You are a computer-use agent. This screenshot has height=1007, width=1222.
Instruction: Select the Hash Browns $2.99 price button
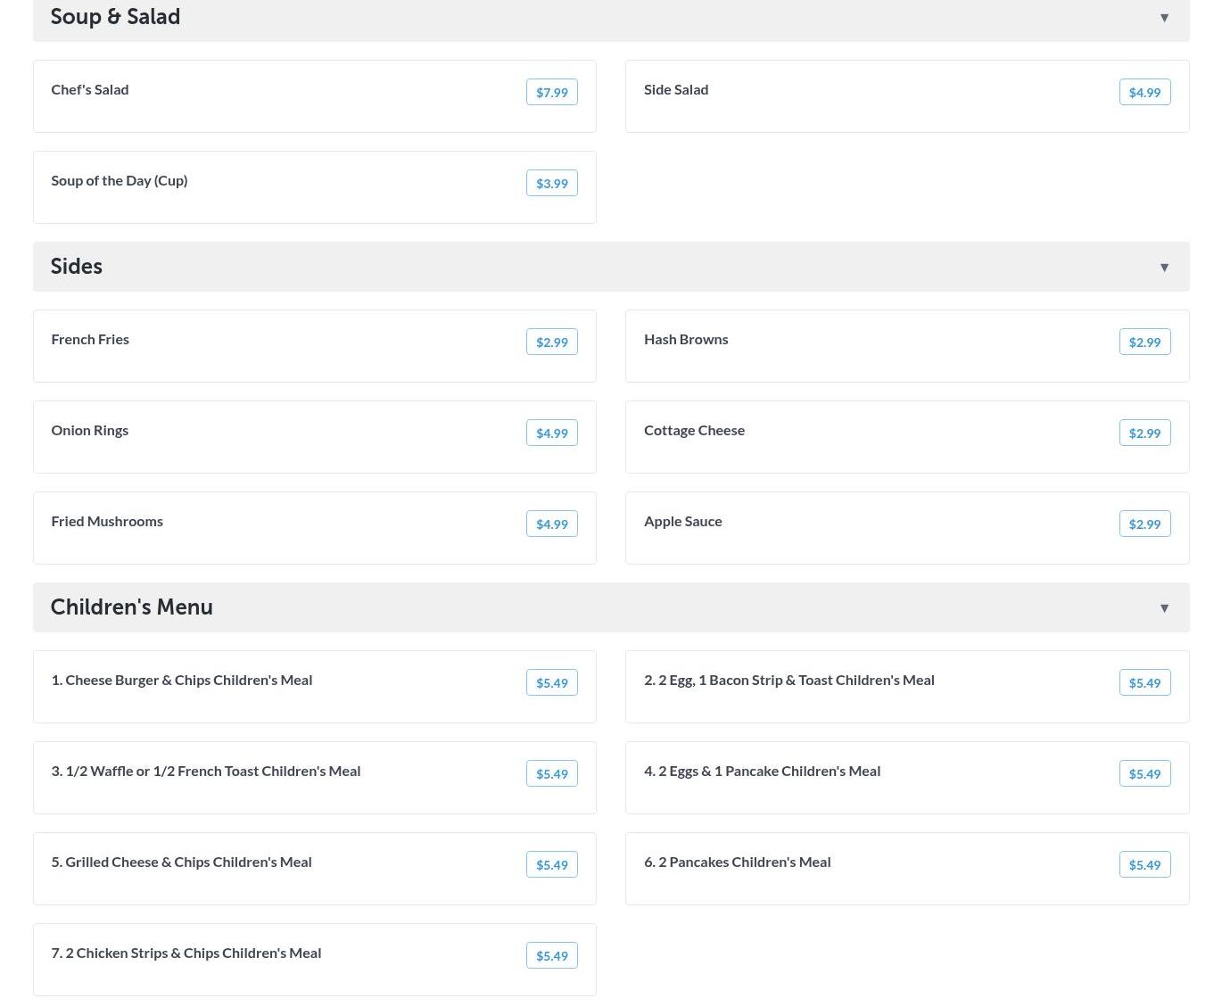pos(1144,343)
